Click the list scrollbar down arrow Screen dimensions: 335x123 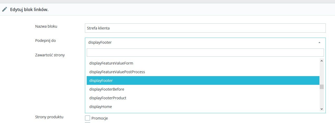[x=322, y=109]
